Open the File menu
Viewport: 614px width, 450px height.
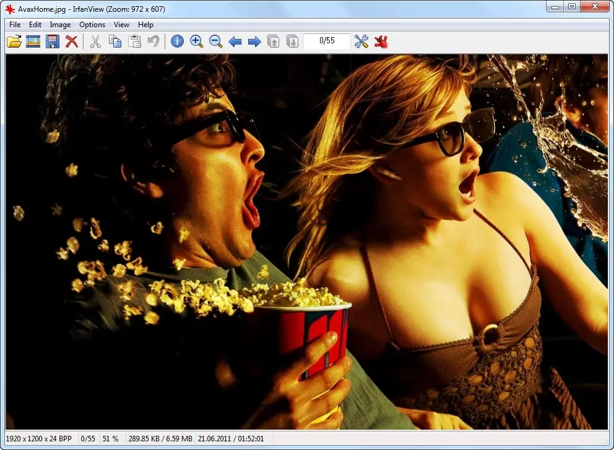[x=15, y=25]
